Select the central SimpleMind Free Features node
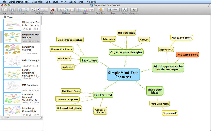Viewport: 211px width, 131px height. coord(123,74)
